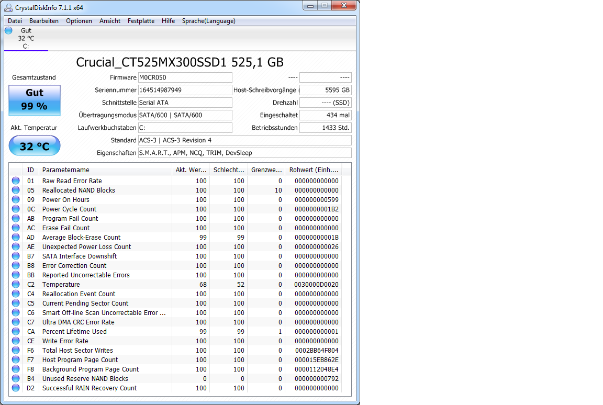Image resolution: width=603 pixels, height=405 pixels.
Task: Click the Parametername column header
Action: pos(105,170)
